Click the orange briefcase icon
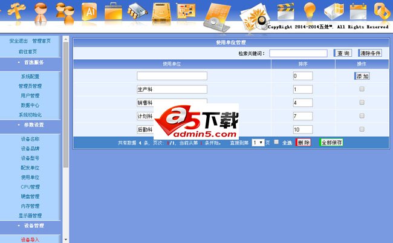393x243 pixels. click(x=113, y=11)
